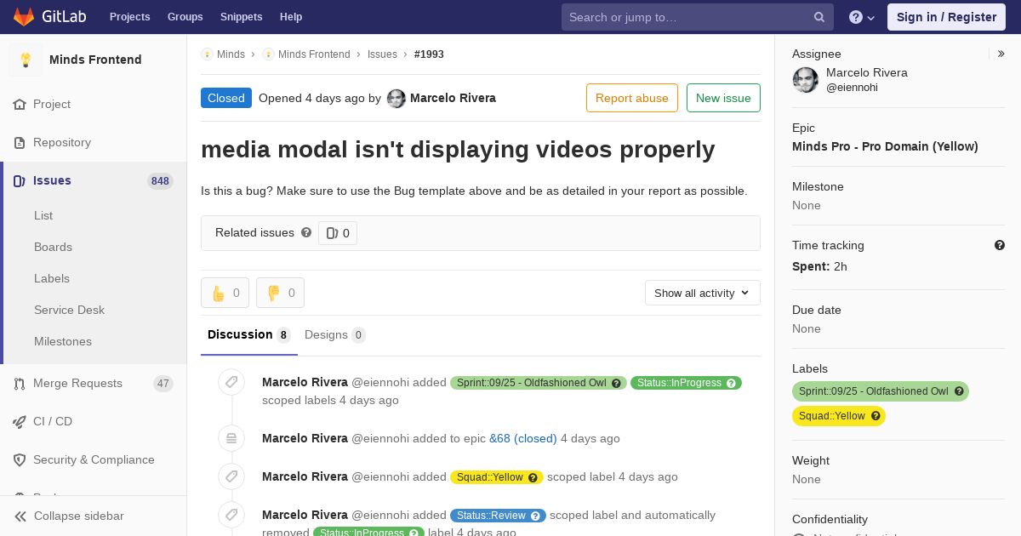Click the Minds breadcrumb link
Screen dimensions: 1021x536
click(231, 54)
